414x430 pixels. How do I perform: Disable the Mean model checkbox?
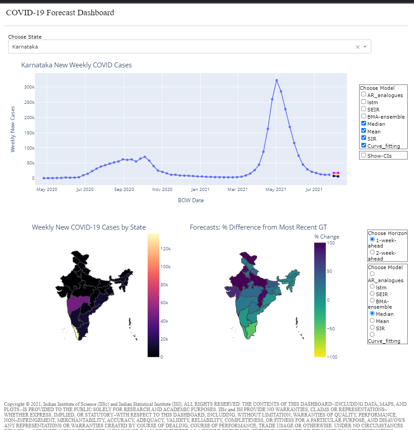[x=364, y=131]
